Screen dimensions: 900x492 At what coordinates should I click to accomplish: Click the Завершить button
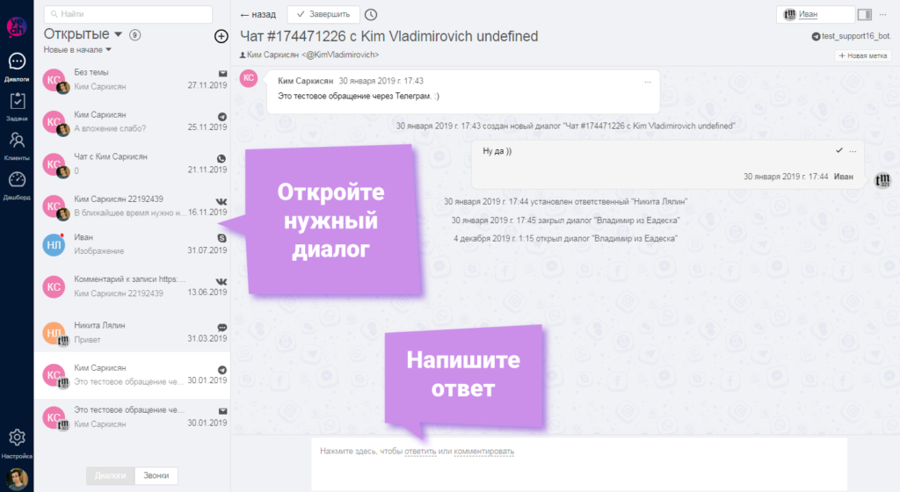[x=323, y=14]
